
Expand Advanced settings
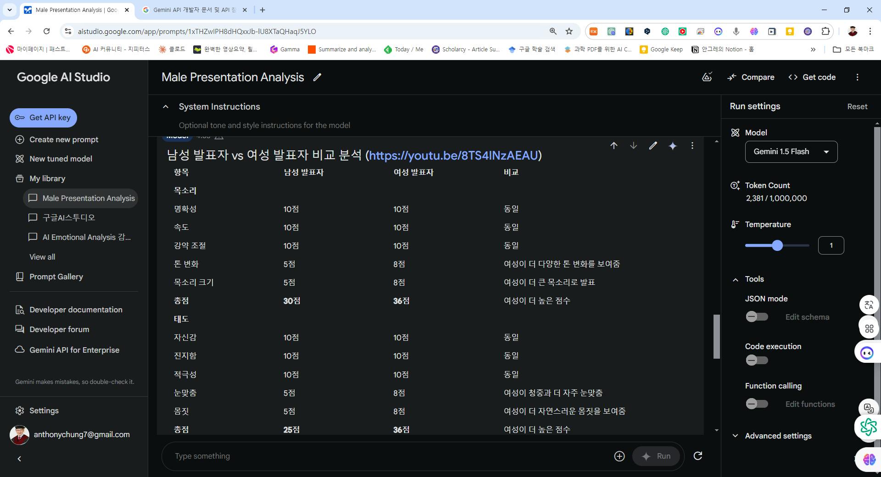[772, 436]
